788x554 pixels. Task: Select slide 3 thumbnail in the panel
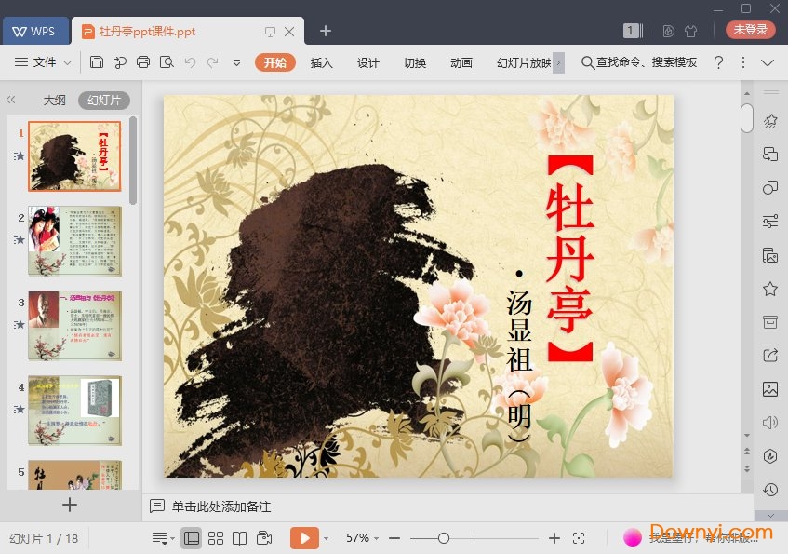pyautogui.click(x=74, y=326)
